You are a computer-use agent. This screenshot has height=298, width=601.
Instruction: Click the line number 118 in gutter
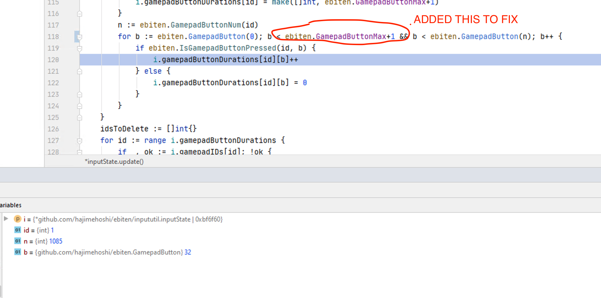[53, 37]
